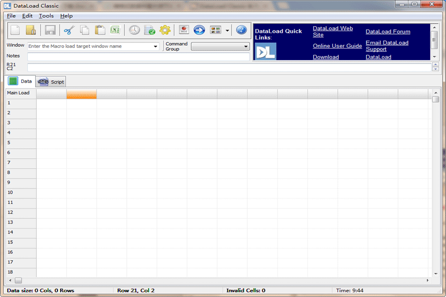This screenshot has width=446, height=297.
Task: Open the delays clock icon
Action: pos(134,30)
